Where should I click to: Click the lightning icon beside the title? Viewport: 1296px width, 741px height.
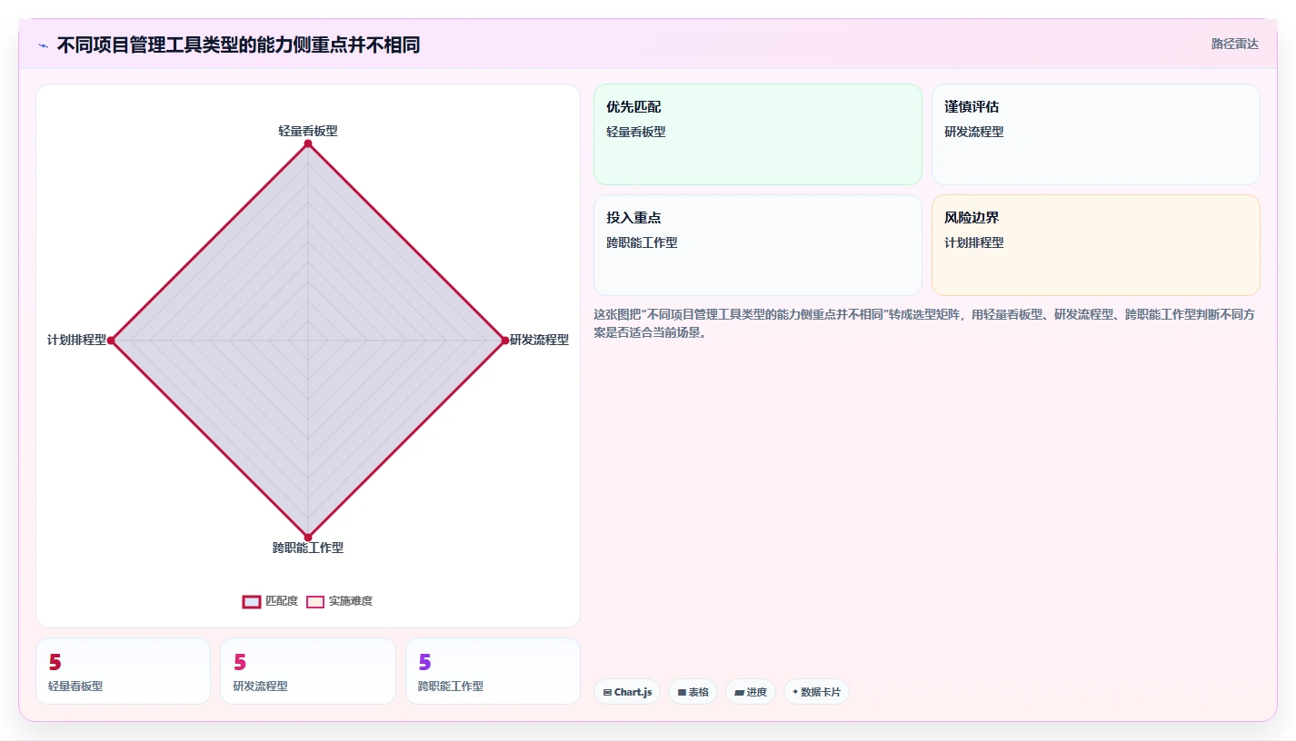[x=43, y=45]
